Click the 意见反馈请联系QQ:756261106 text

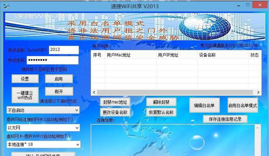[x=229, y=45]
